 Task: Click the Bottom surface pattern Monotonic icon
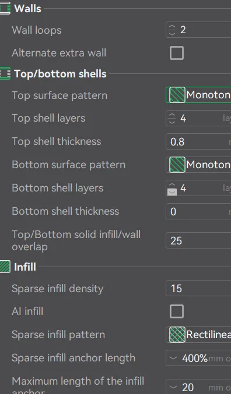coord(177,165)
